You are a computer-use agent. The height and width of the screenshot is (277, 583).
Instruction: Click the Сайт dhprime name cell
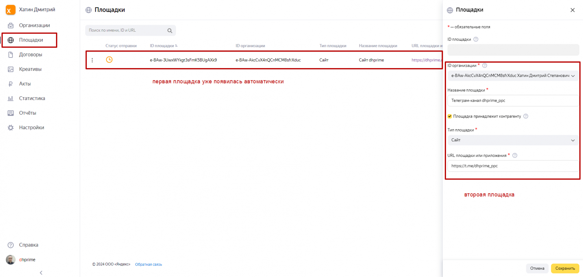point(371,60)
